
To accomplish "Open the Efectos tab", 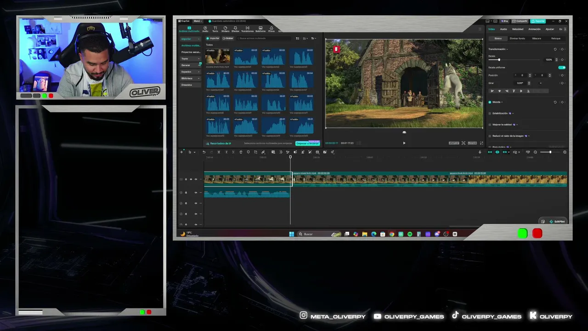I will click(235, 29).
